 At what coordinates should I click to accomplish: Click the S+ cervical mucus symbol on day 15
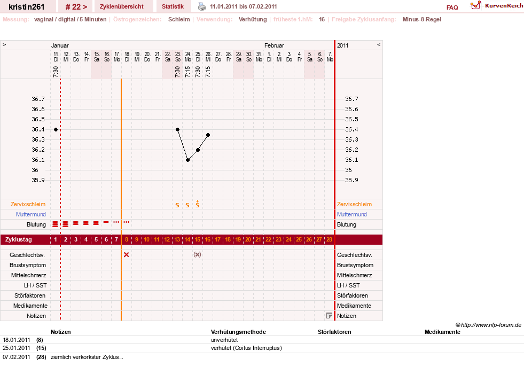click(x=198, y=204)
